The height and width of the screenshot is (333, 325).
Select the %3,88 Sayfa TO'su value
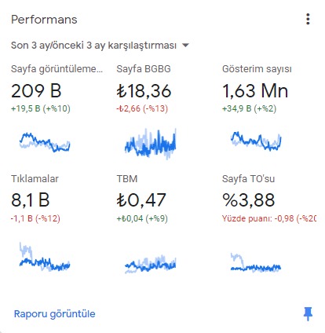point(248,200)
